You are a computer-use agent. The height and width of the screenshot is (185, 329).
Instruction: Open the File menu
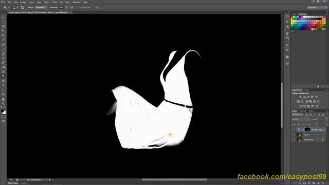9,2
